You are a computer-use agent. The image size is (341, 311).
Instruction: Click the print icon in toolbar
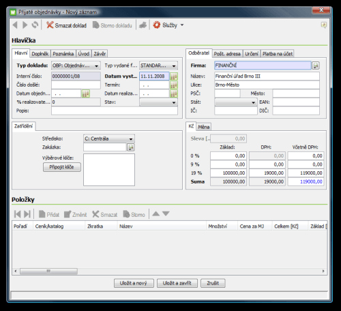click(143, 25)
